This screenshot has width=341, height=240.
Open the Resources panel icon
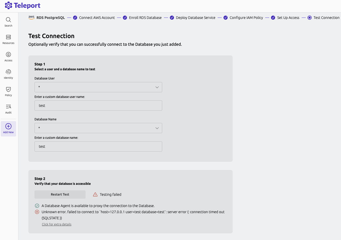pos(8,37)
